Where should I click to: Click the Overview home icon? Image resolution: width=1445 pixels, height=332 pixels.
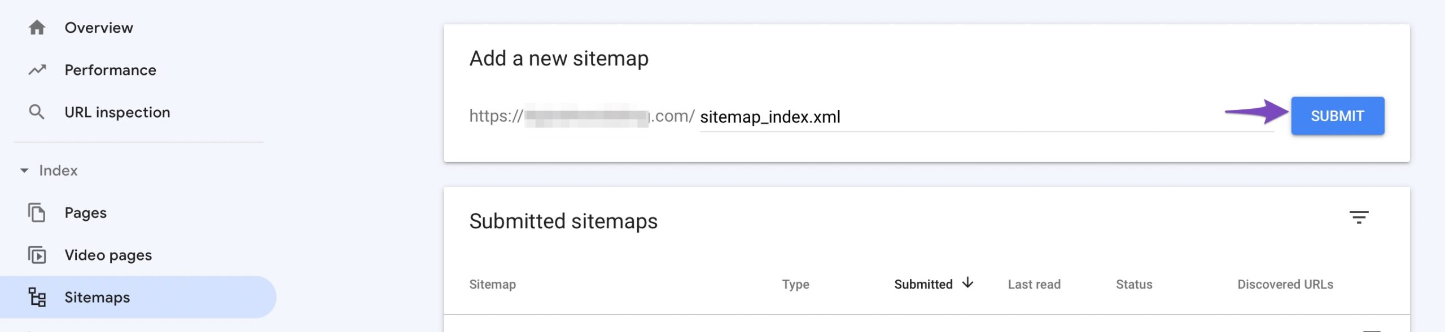point(37,28)
